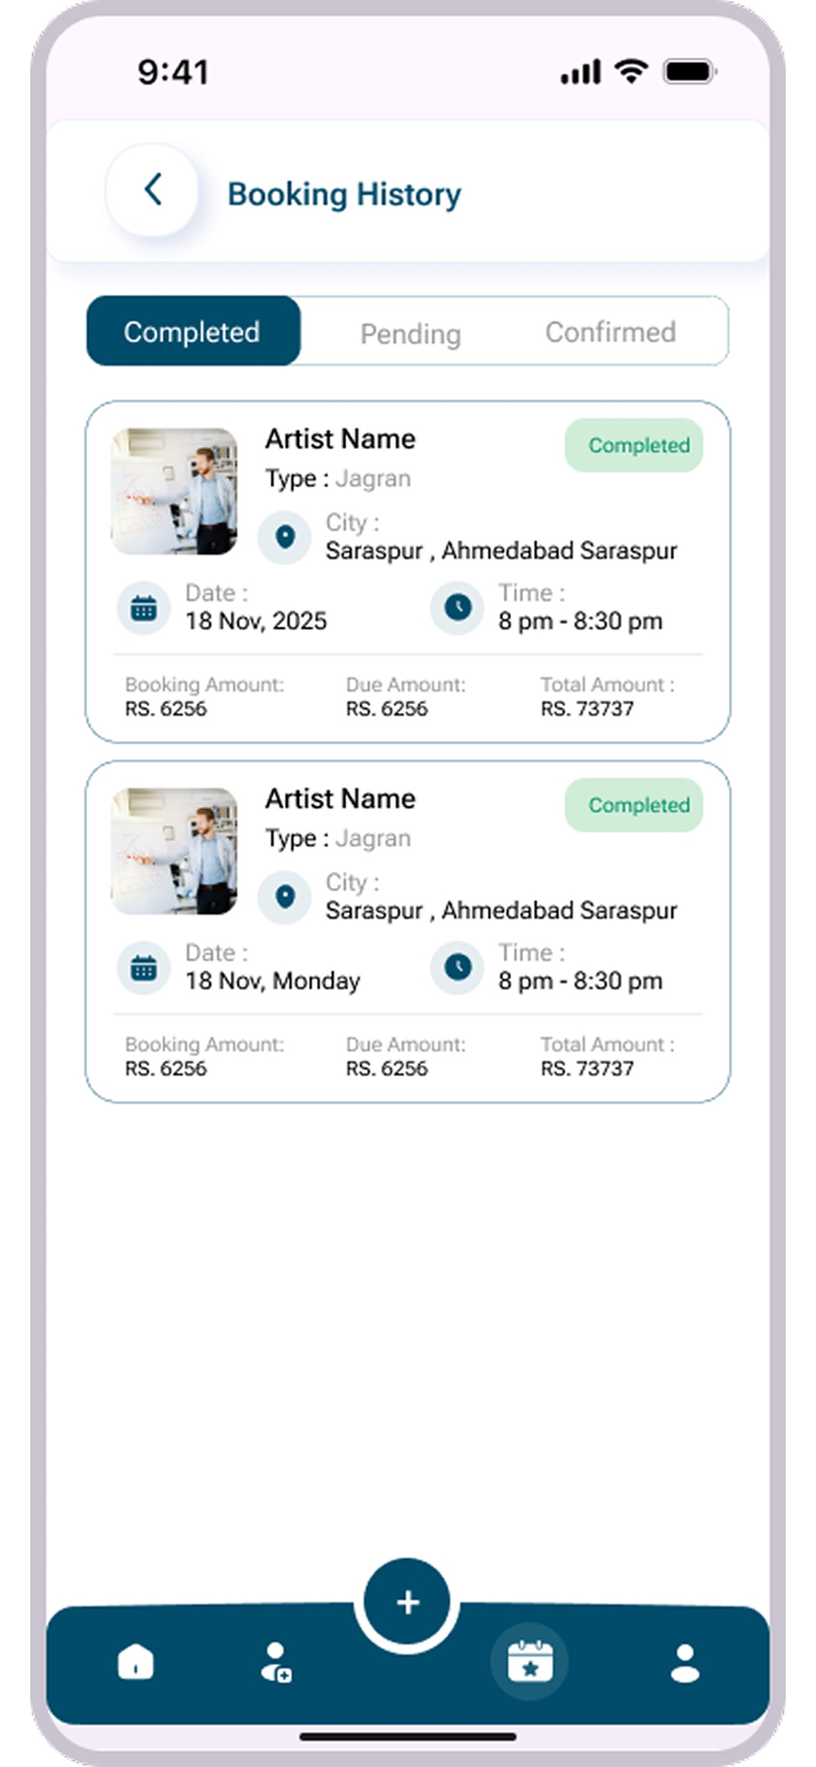Tap the location pin in first booking card
Screen dimensions: 816x1767
[284, 537]
